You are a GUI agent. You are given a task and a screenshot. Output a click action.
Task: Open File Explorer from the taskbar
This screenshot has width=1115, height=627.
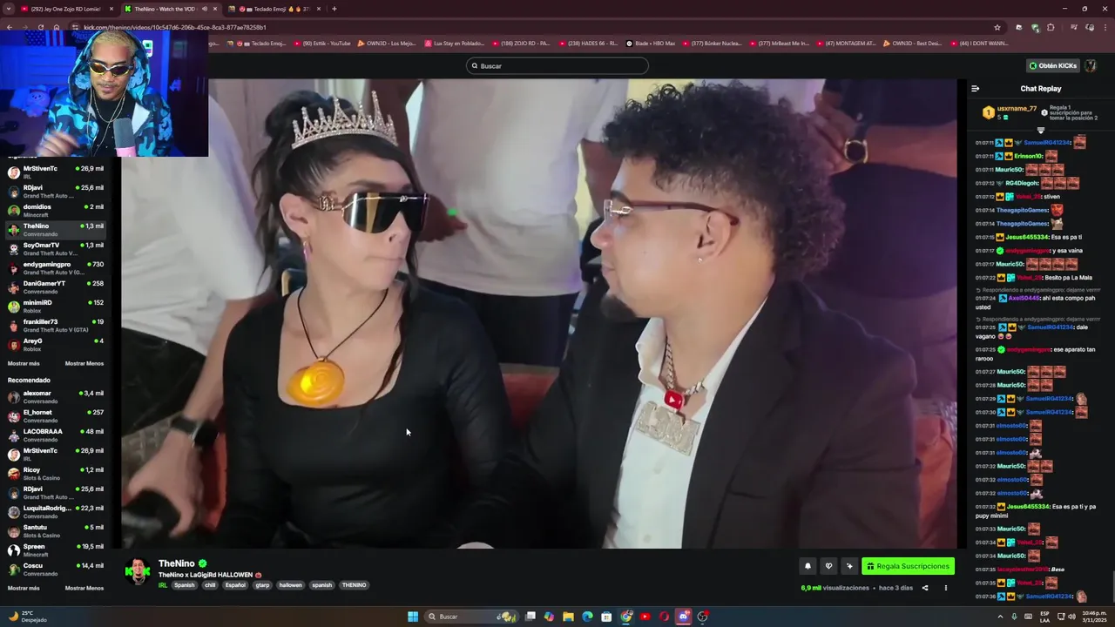click(568, 617)
